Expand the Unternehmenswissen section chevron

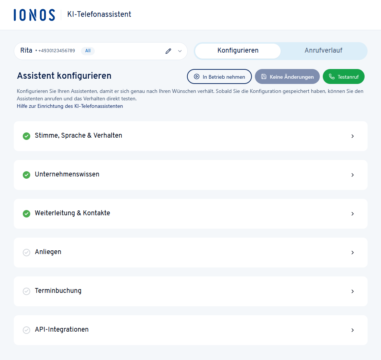click(353, 175)
